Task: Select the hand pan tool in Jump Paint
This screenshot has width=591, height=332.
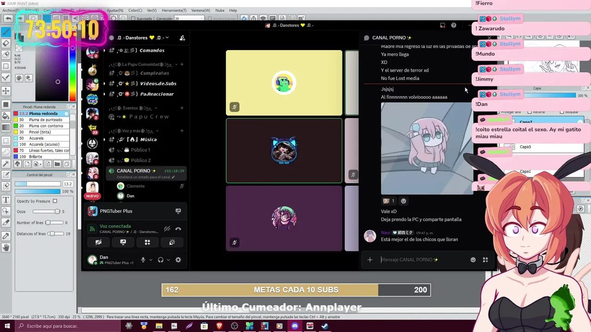Action: [x=6, y=248]
